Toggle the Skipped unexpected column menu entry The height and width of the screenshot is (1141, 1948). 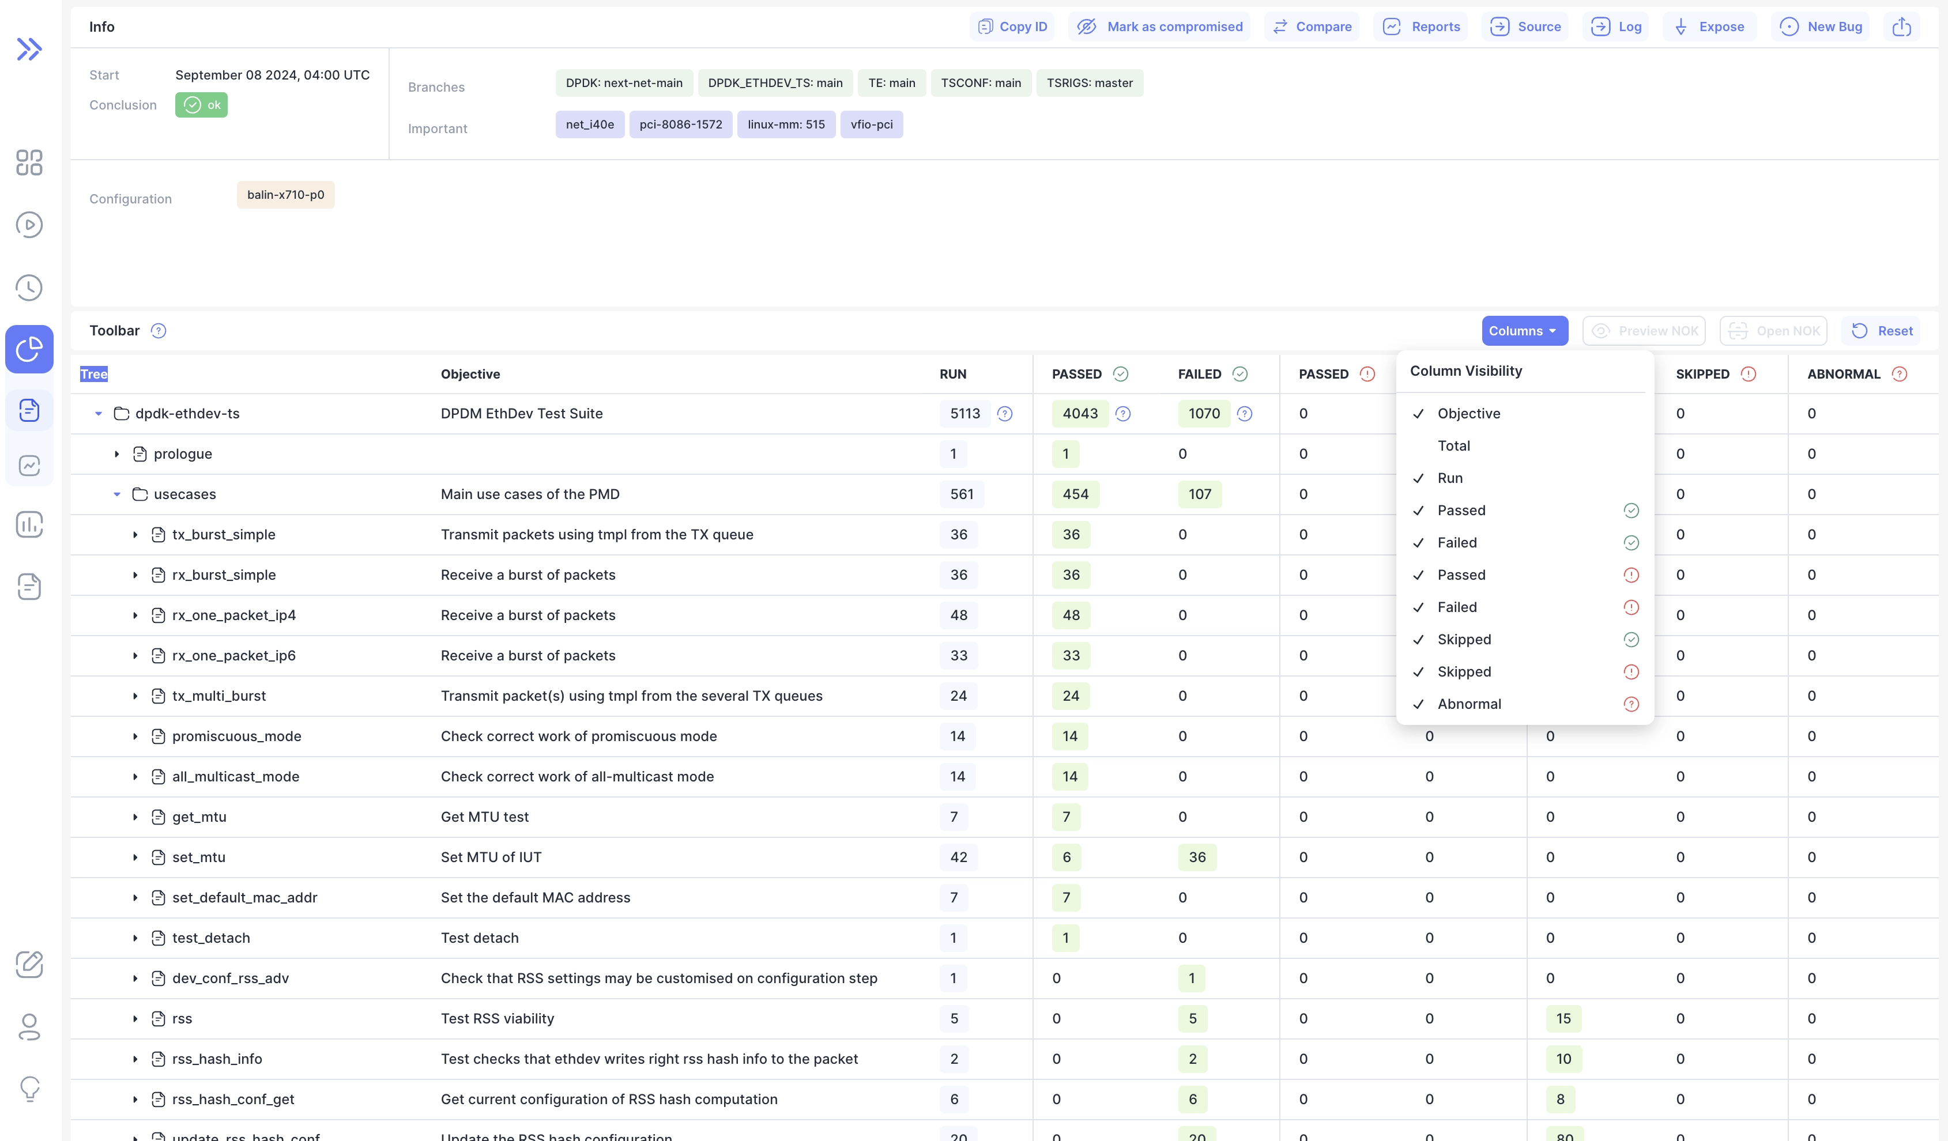pyautogui.click(x=1464, y=671)
